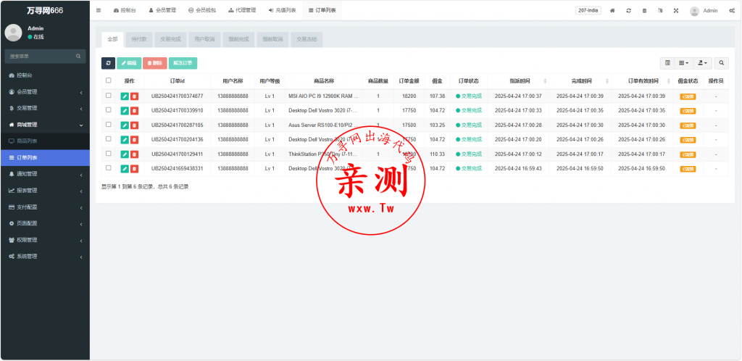
Task: Delete order UB2504241700287105 with the red trash icon
Action: 134,125
